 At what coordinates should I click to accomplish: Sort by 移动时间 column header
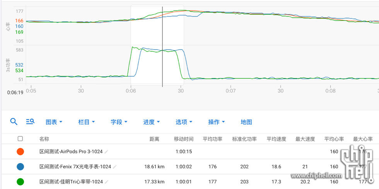pyautogui.click(x=184, y=139)
